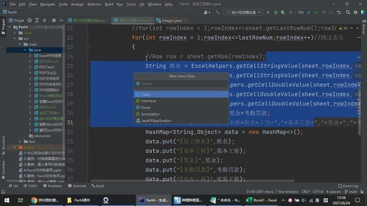
Task: Click the Name field in the New Java Class popup
Action: click(181, 84)
